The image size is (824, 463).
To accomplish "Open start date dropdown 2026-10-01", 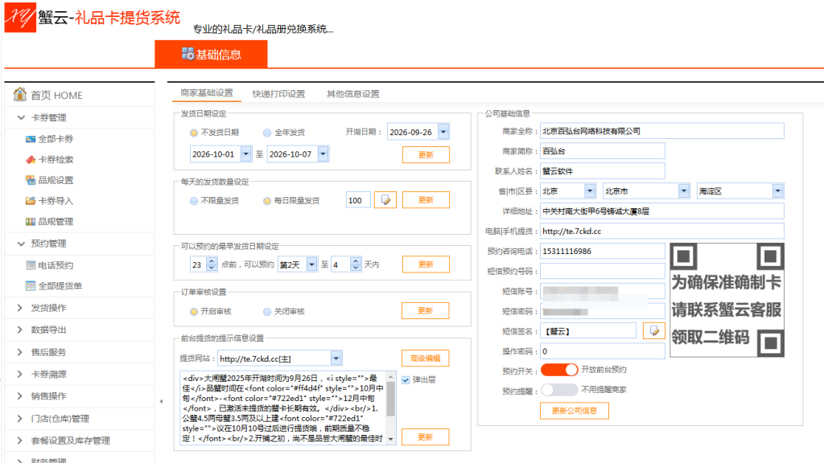I will click(x=246, y=154).
